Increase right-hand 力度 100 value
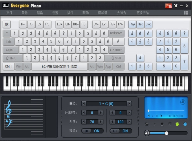The image size is (192, 141). point(129,122)
